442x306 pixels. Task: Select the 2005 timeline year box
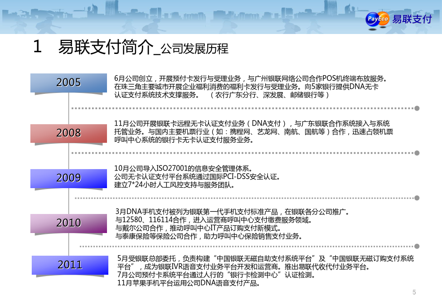pyautogui.click(x=68, y=83)
